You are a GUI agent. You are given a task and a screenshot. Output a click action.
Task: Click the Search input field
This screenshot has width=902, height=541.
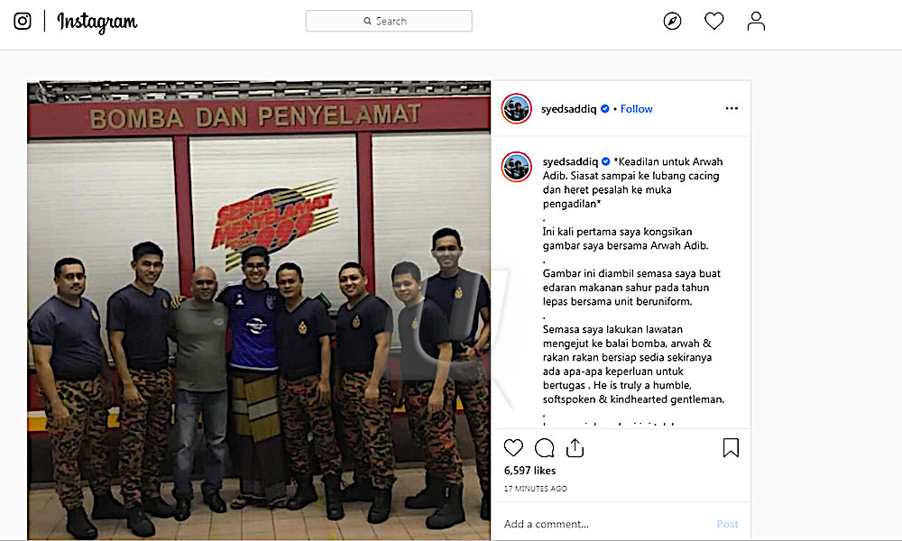click(x=389, y=22)
